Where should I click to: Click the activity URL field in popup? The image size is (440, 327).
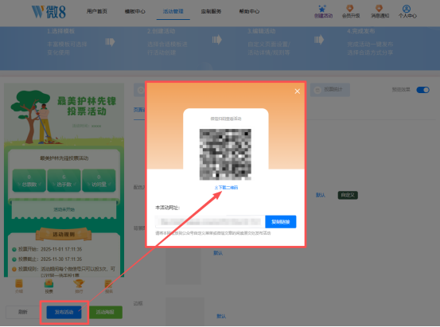point(210,222)
